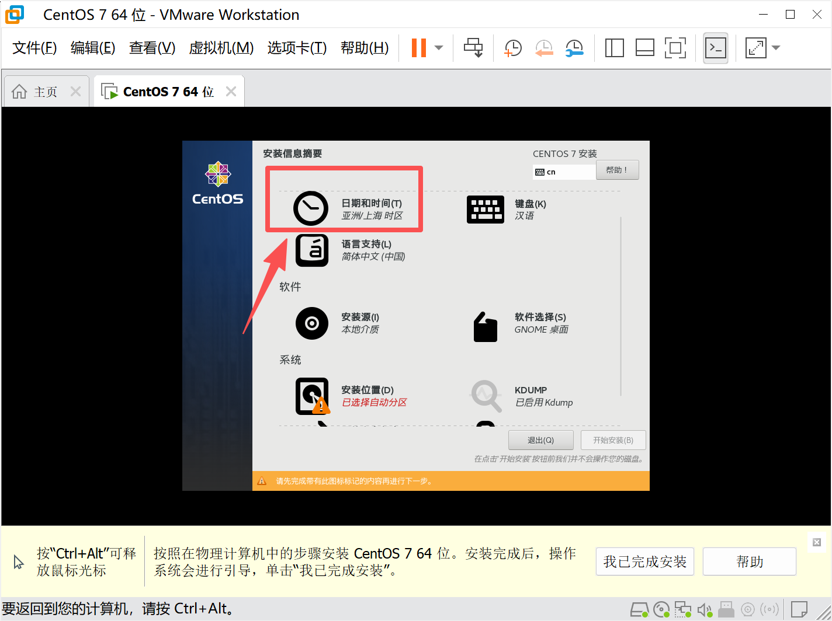Click the 帮助! button in installer

[x=617, y=170]
